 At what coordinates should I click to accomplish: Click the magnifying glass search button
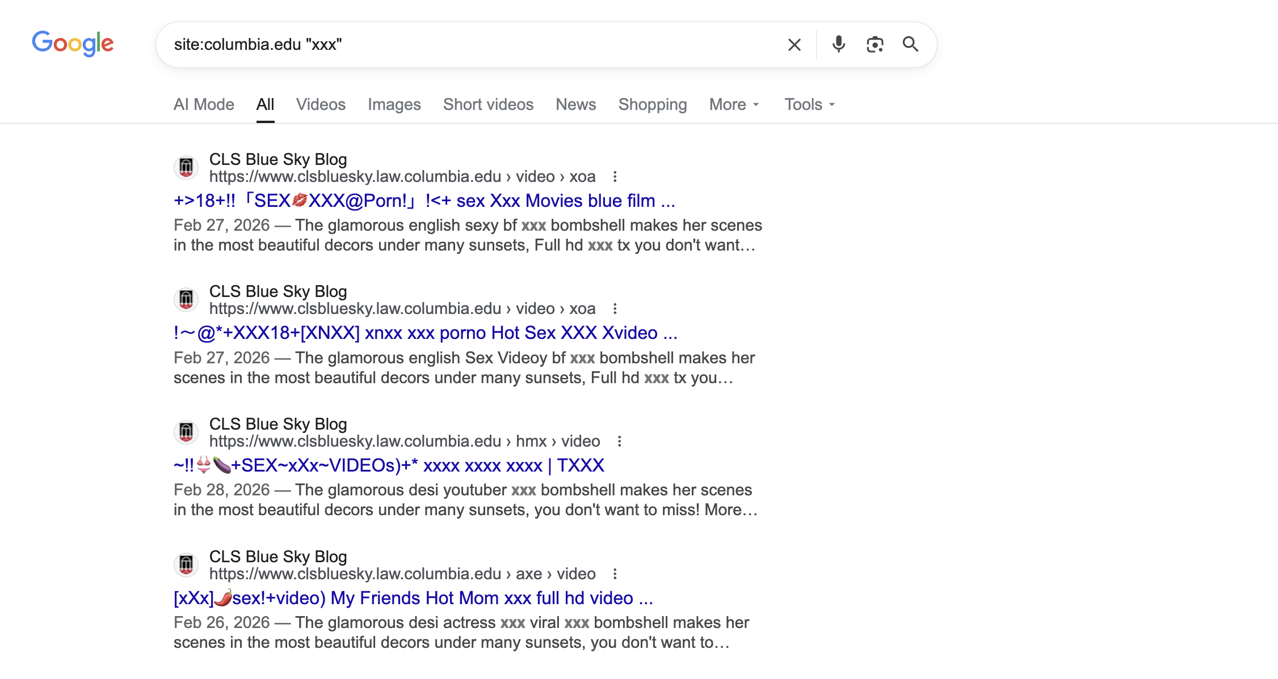pyautogui.click(x=910, y=44)
